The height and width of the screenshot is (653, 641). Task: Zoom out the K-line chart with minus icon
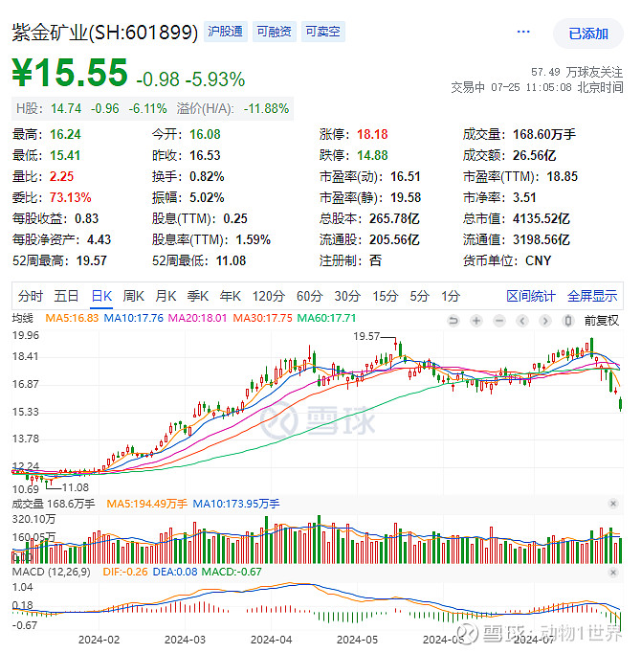click(x=499, y=321)
